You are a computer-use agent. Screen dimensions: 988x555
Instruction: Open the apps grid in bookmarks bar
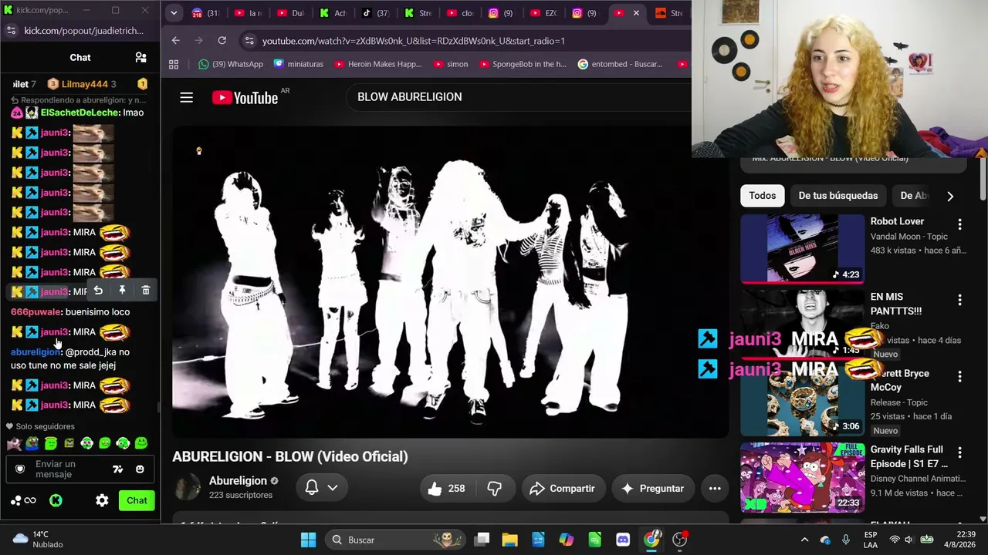click(x=174, y=64)
